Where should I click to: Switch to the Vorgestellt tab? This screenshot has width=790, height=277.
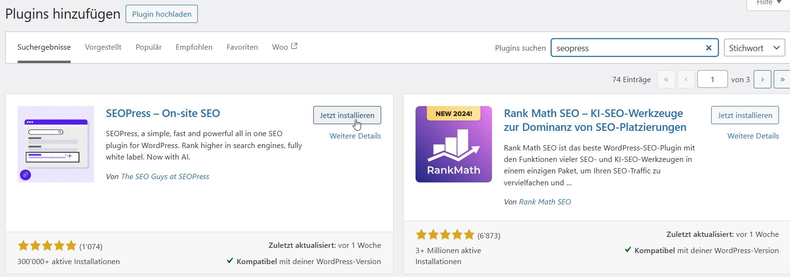[x=103, y=47]
